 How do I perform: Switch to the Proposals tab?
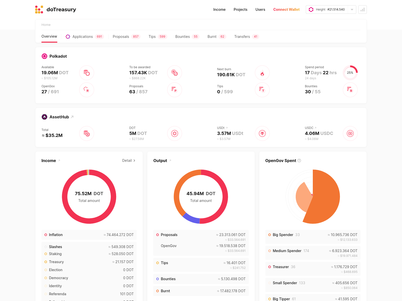pos(126,37)
